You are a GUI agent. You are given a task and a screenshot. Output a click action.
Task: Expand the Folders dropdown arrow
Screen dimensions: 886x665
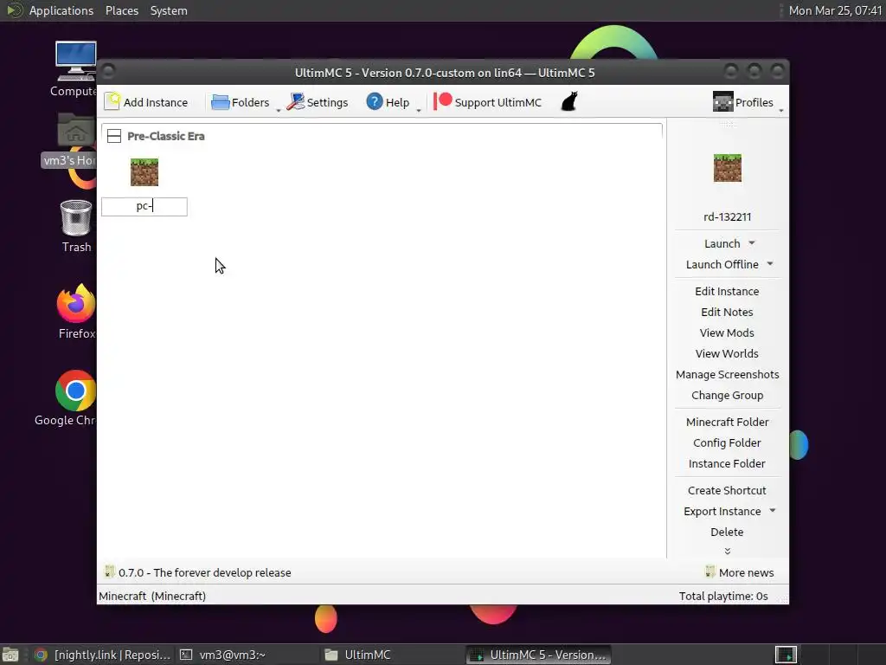[279, 110]
